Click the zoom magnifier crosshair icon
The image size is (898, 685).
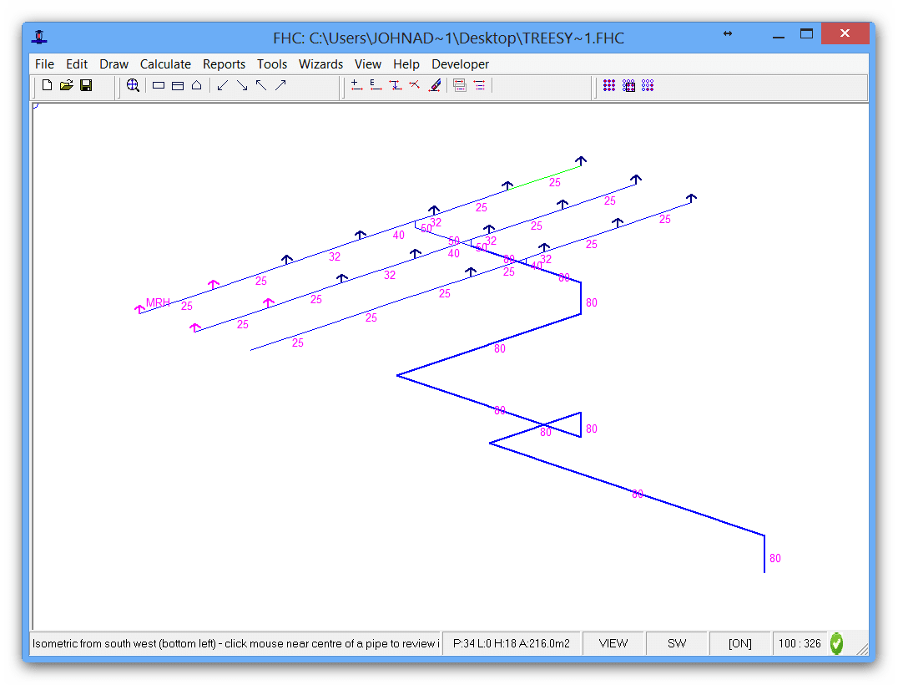pos(133,85)
